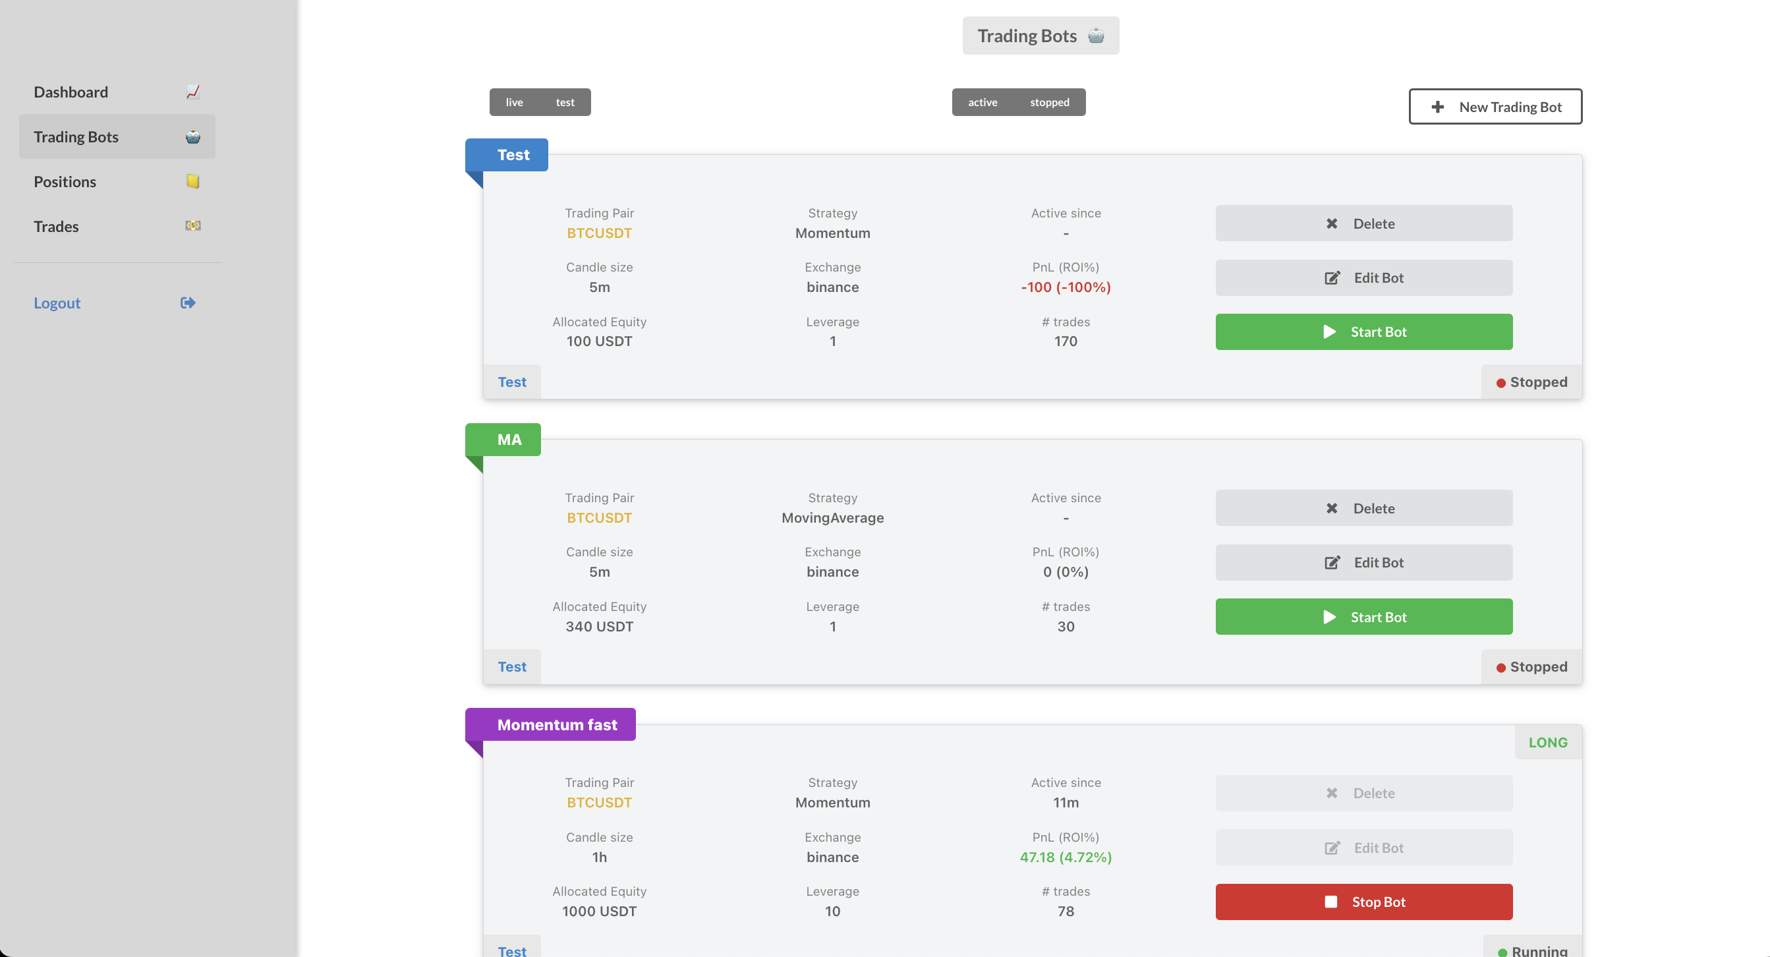The image size is (1770, 957).
Task: Toggle the live filter
Action: coord(514,102)
